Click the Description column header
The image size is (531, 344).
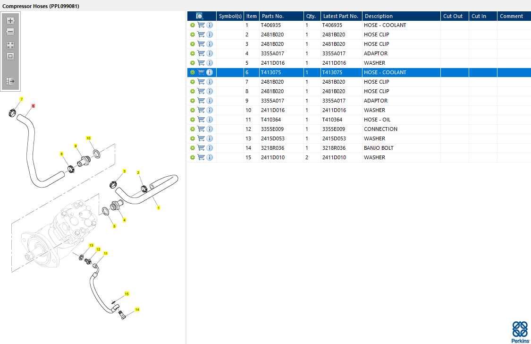click(x=401, y=16)
